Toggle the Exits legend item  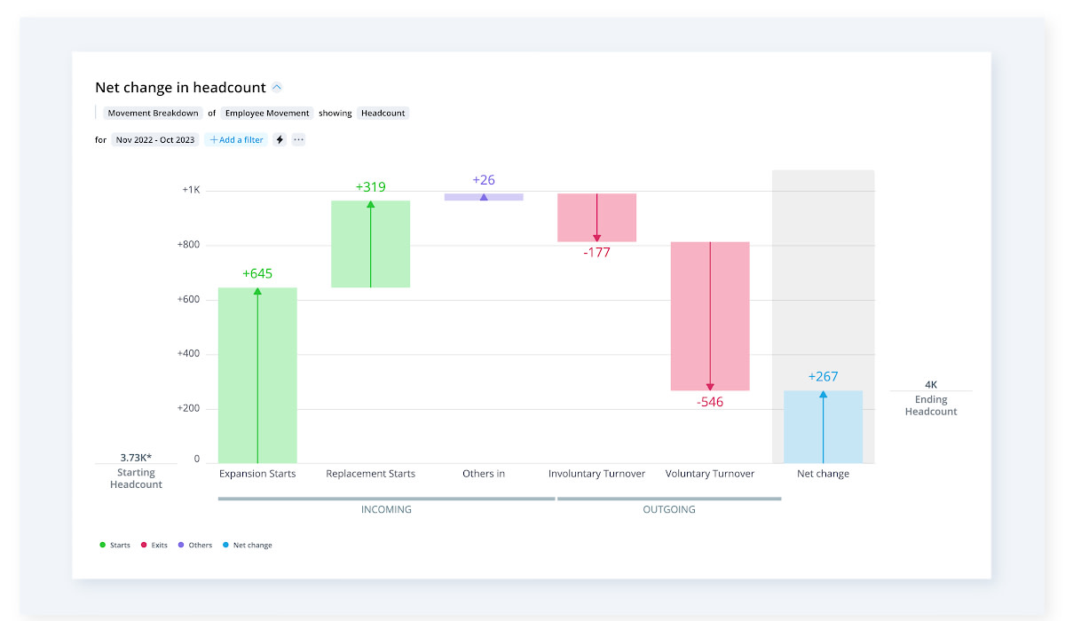click(x=154, y=546)
